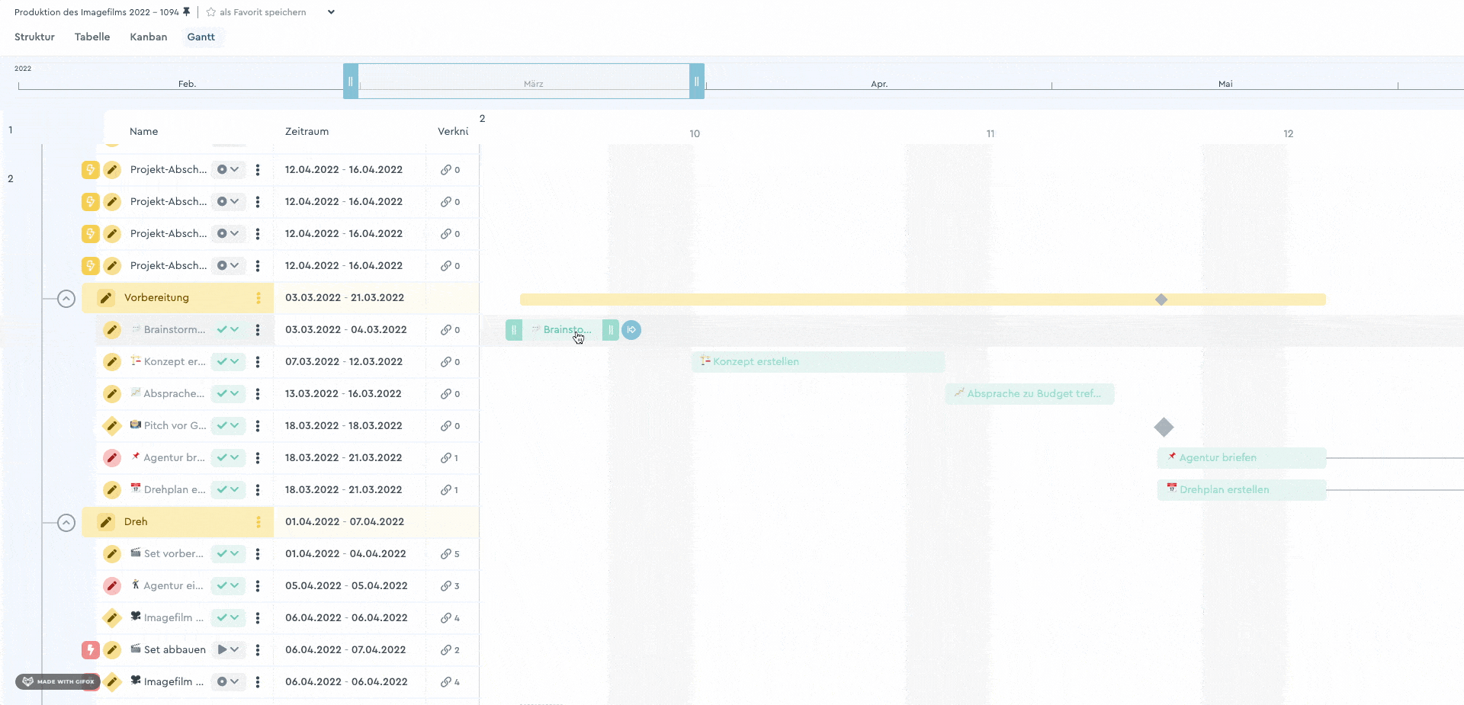Screen dimensions: 1464x705
Task: Click the Brainstorm bar's left edge handle
Action: (514, 330)
